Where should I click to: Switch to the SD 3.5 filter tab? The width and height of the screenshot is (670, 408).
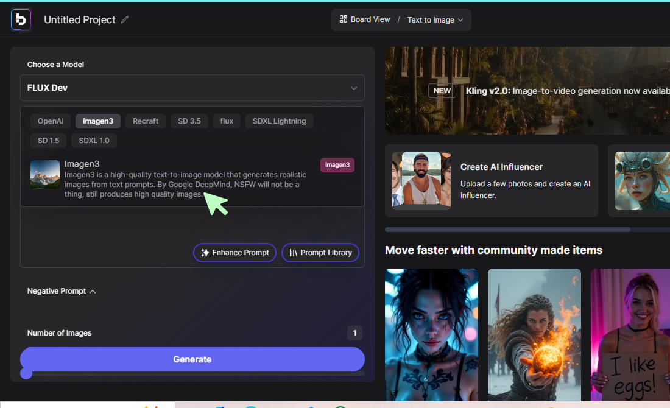(x=189, y=121)
